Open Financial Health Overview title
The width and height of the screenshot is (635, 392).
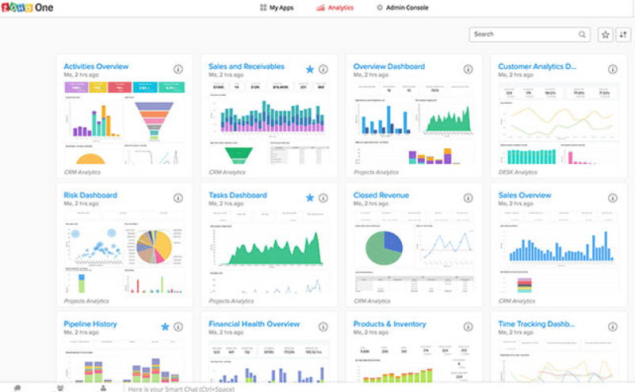click(x=254, y=324)
